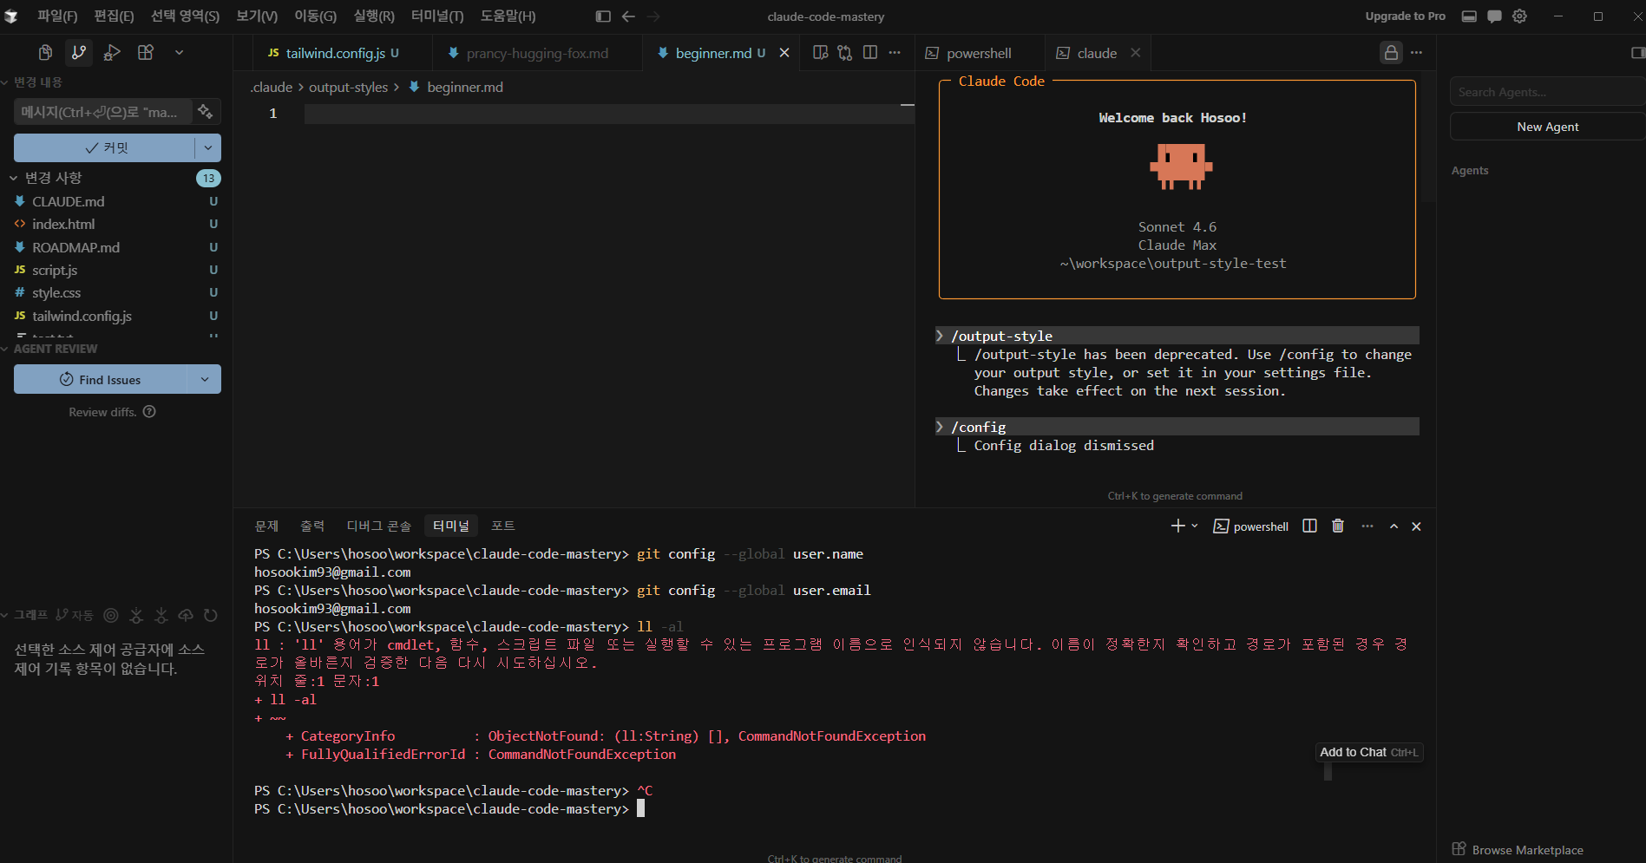The height and width of the screenshot is (863, 1646).
Task: Toggle the panel layout icon beside Upgrade to Pro
Action: coord(1469,16)
